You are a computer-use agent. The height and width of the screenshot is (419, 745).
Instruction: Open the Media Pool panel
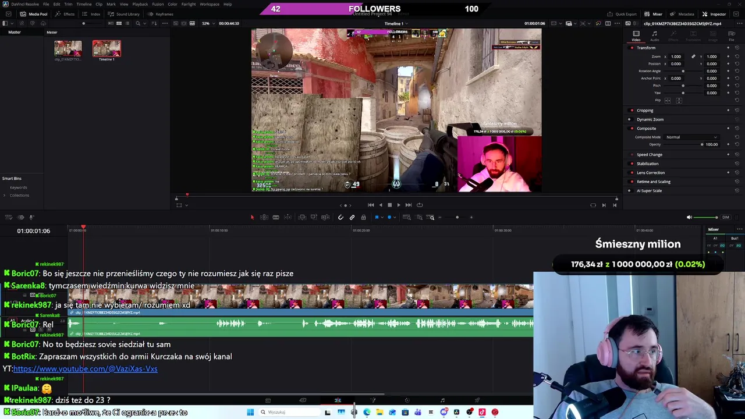pyautogui.click(x=34, y=14)
